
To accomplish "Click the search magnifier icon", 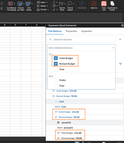I will pyautogui.click(x=50, y=39).
